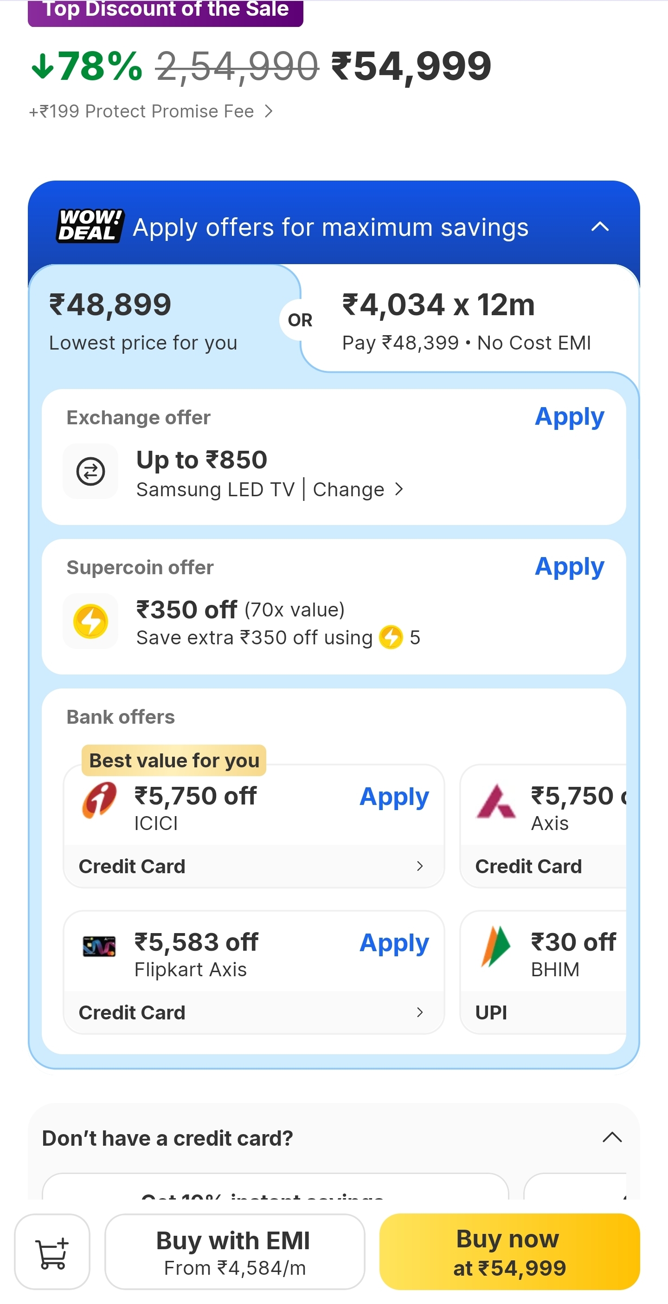Switch to the No Cost EMI tab
Viewport: 668px width, 1304px height.
click(x=465, y=321)
